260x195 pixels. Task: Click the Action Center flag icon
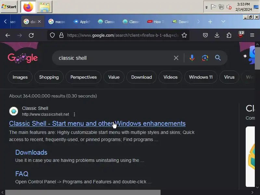coord(213,7)
